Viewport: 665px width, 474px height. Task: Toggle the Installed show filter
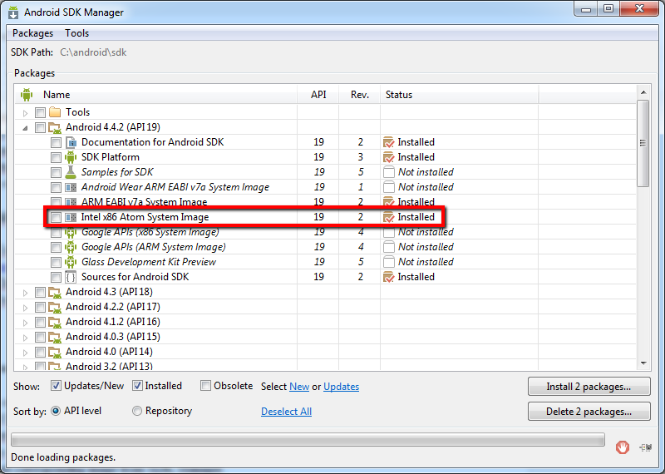[137, 385]
